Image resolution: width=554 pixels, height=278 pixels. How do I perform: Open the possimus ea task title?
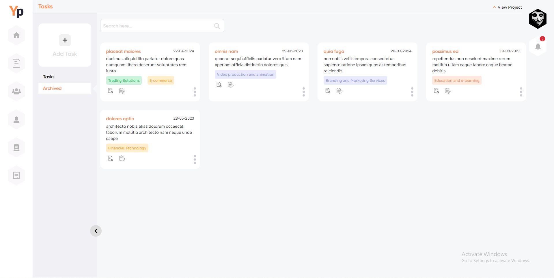(445, 51)
